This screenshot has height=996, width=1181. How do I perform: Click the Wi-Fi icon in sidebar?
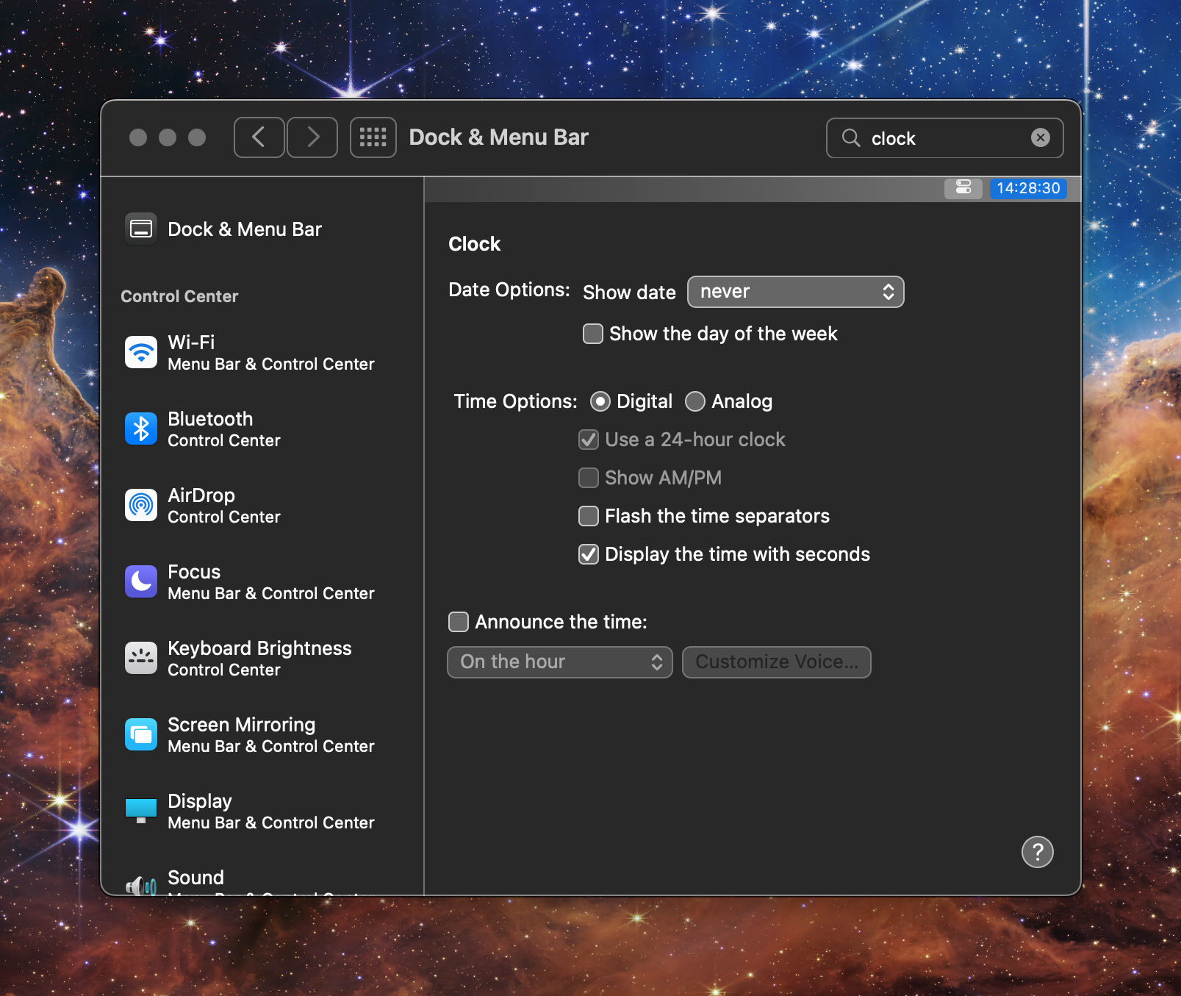click(x=141, y=353)
